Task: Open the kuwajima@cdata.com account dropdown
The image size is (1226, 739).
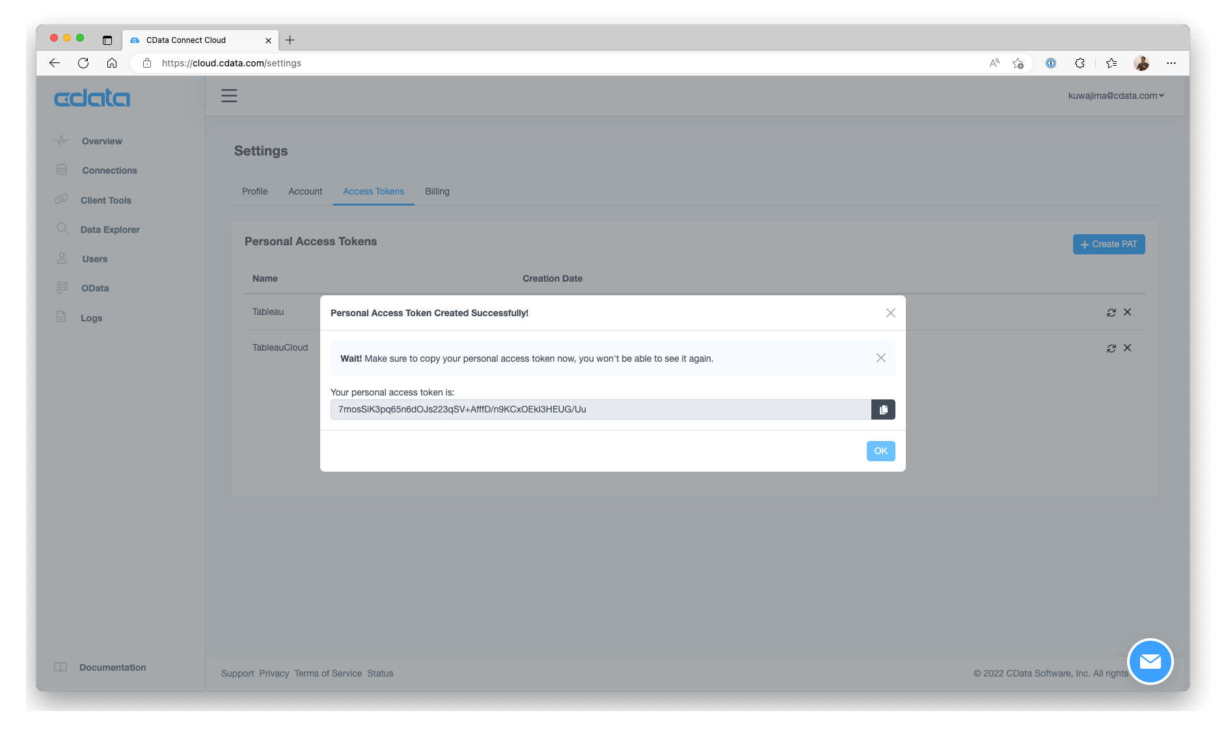Action: point(1115,96)
